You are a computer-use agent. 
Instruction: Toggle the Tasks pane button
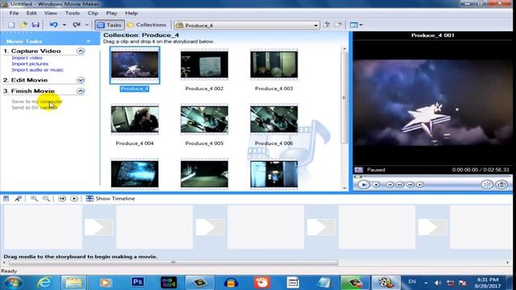(x=110, y=25)
